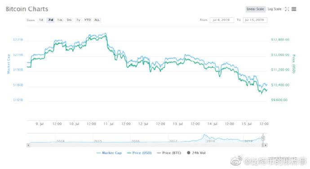The width and height of the screenshot is (310, 169).
Task: Toggle fullscreen chart view icon
Action: pyautogui.click(x=287, y=9)
